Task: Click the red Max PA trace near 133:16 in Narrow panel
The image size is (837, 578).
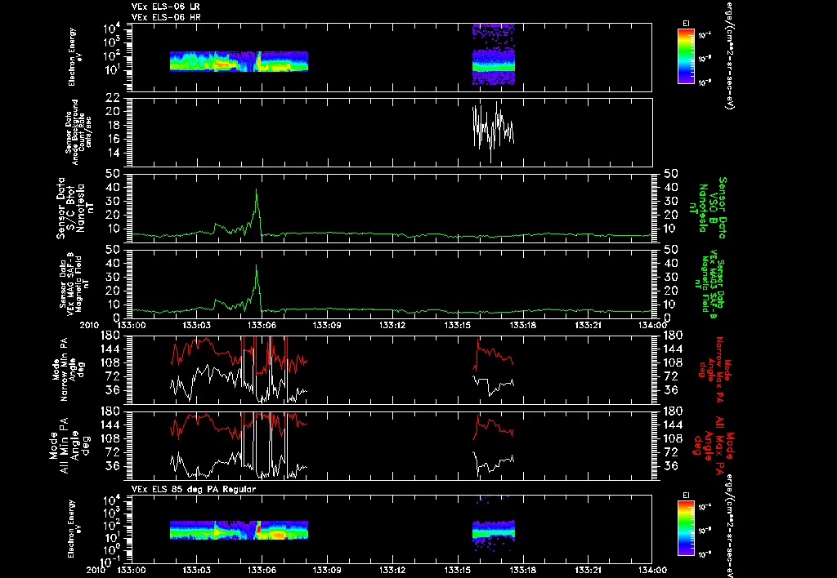Action: [x=494, y=353]
